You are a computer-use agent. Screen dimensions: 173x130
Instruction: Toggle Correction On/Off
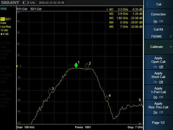pos(158,17)
